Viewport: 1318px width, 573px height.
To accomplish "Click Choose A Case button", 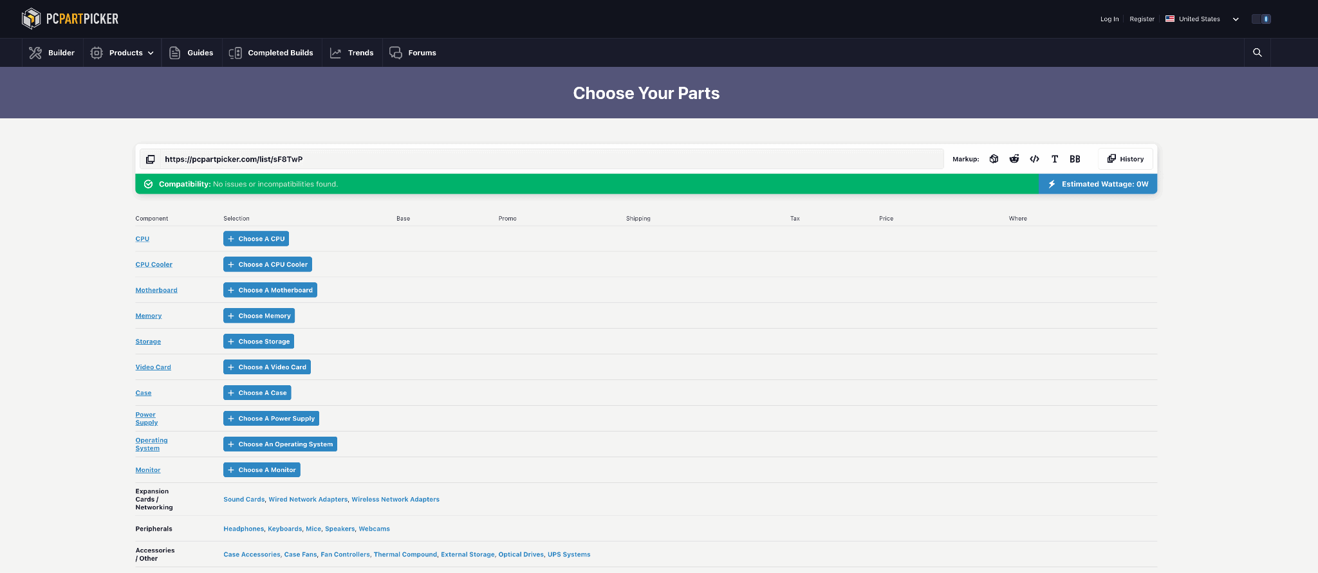I will [257, 393].
